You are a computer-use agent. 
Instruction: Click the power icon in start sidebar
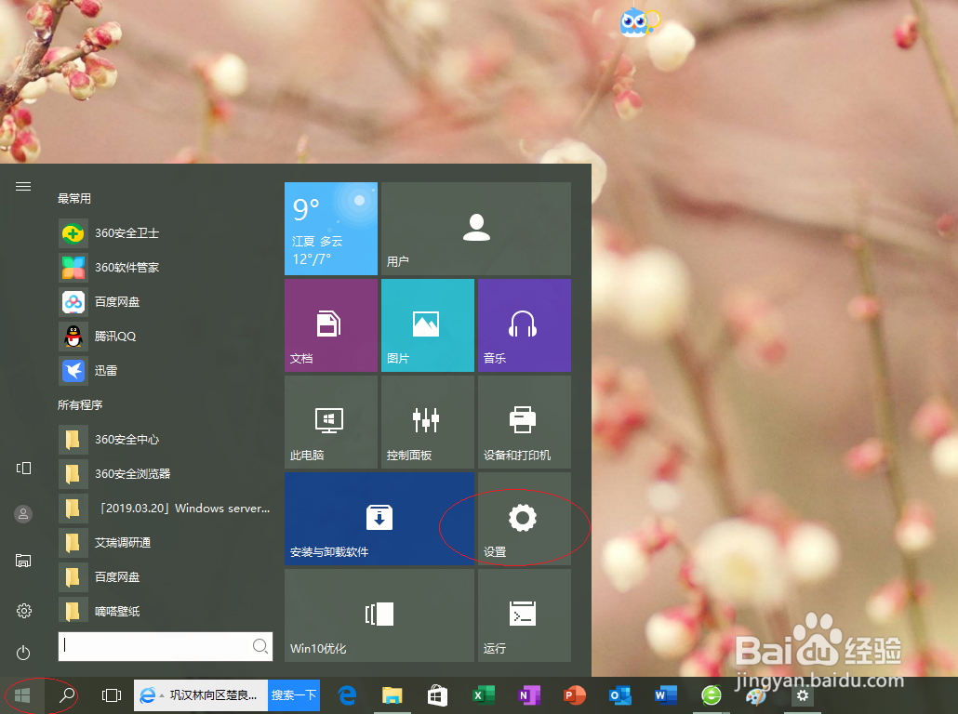23,653
